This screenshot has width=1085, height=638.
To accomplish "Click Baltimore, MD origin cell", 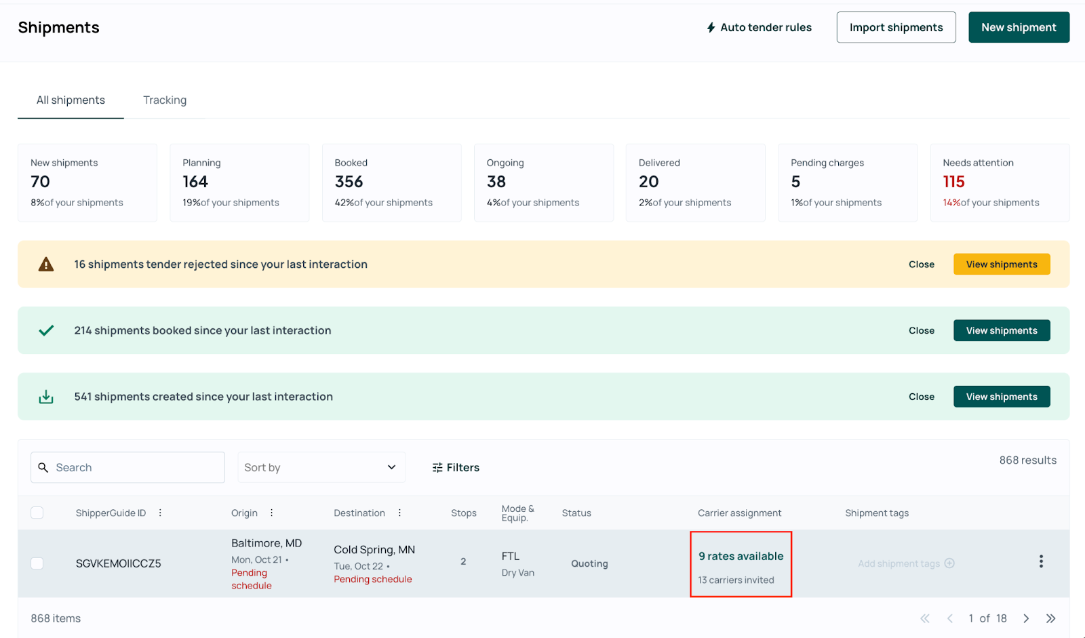I will click(267, 543).
